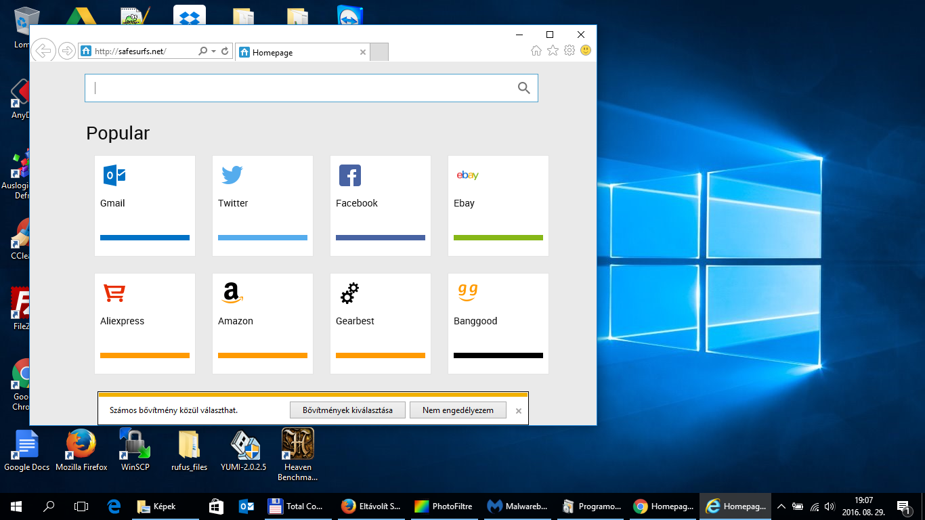Open a new blank tab
The height and width of the screenshot is (520, 925).
[x=379, y=52]
